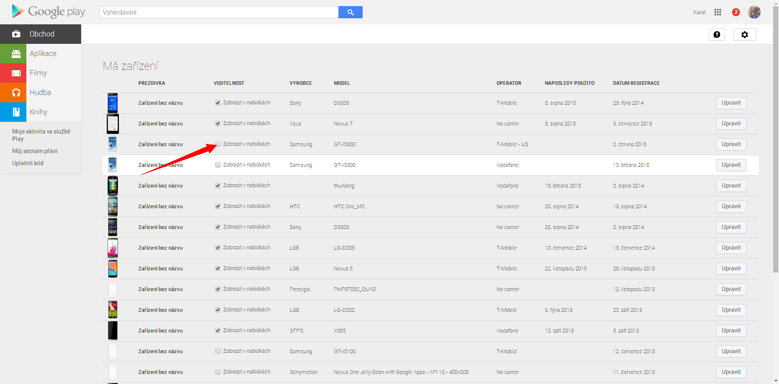Click Upravit for Nexus 7
The width and height of the screenshot is (779, 384).
tap(731, 124)
